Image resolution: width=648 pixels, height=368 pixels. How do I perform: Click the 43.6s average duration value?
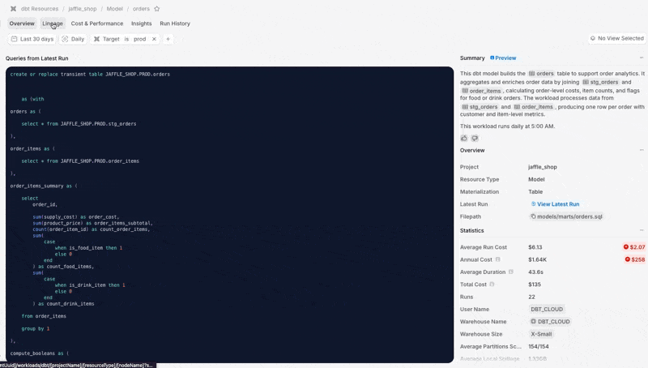(x=535, y=272)
